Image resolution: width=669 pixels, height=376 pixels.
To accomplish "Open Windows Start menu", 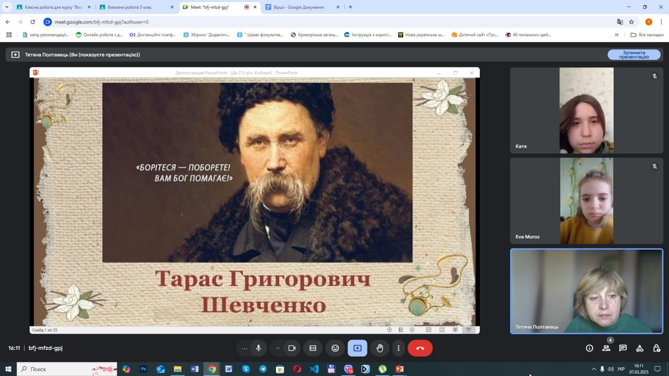I will coord(8,369).
